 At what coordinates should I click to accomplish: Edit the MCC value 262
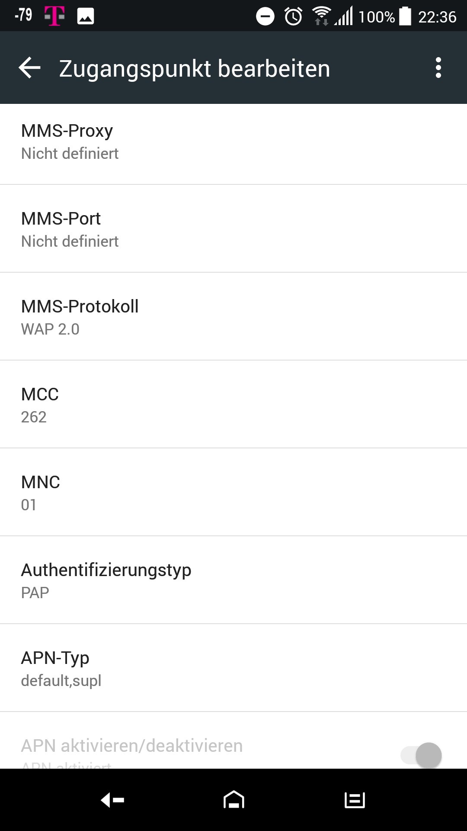coord(233,405)
